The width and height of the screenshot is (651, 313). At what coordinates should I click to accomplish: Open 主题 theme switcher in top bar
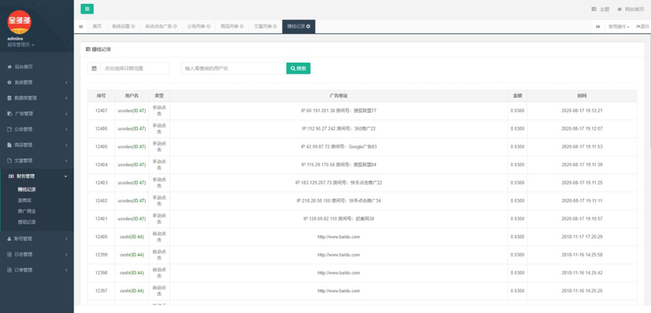tap(600, 9)
